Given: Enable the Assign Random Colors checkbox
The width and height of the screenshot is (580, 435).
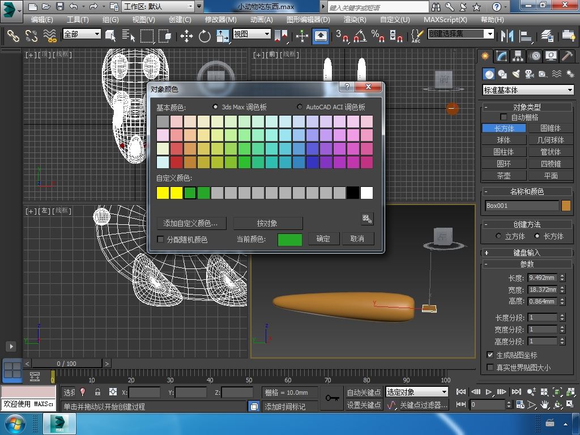Looking at the screenshot, I should click(x=160, y=240).
